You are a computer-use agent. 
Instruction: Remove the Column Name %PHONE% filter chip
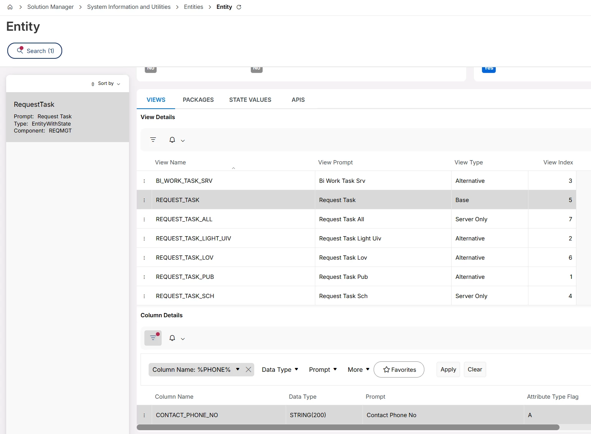point(248,369)
